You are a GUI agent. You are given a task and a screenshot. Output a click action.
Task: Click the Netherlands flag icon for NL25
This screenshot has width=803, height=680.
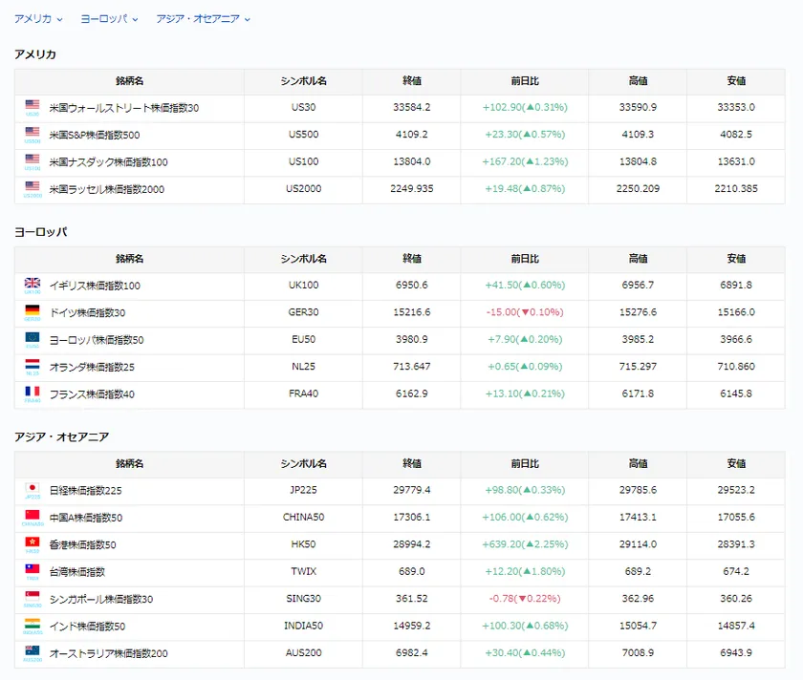[x=33, y=365]
